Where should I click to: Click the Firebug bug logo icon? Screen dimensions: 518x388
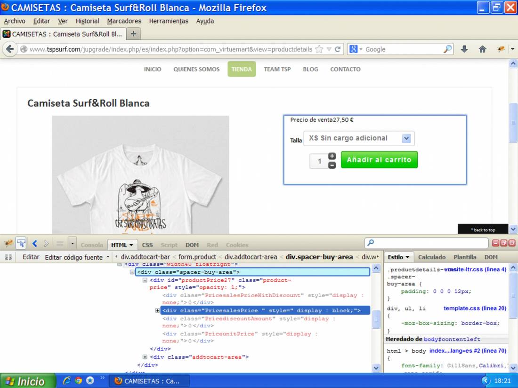[8, 244]
